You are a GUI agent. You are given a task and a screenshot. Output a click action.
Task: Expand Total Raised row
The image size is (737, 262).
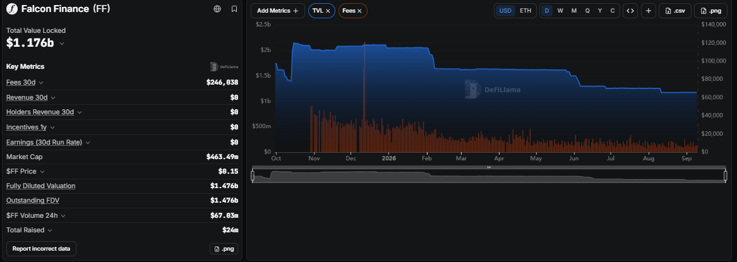point(50,230)
